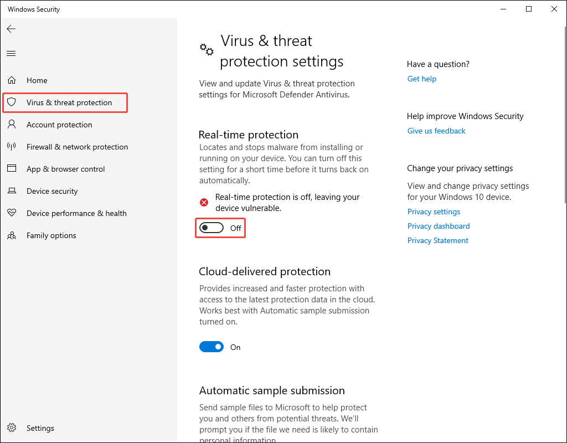Disable Cloud-delivered protection
Image resolution: width=567 pixels, height=443 pixels.
(x=211, y=347)
